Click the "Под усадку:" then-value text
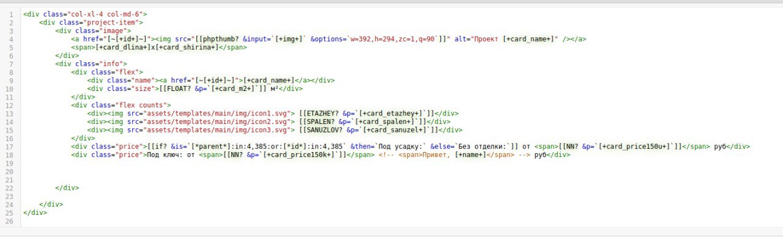This screenshot has width=783, height=243. point(400,147)
